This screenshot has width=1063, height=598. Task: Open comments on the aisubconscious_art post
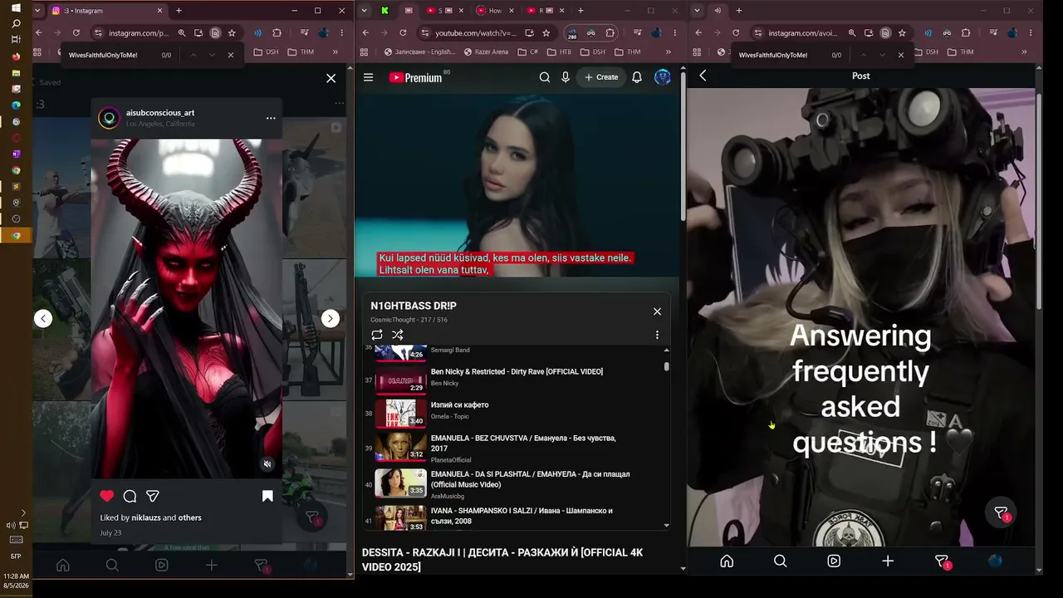(x=130, y=496)
